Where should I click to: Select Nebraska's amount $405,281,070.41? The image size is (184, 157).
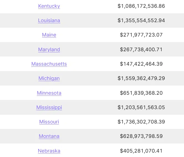point(141,151)
